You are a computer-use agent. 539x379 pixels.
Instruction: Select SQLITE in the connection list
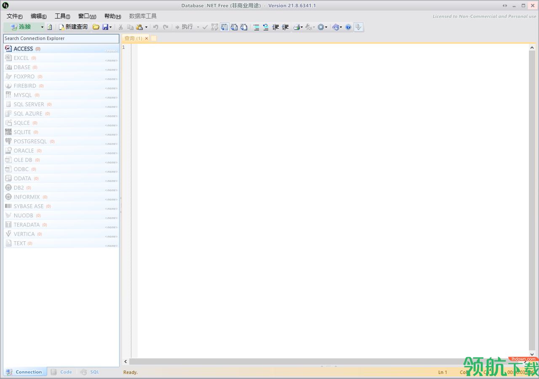coord(61,132)
